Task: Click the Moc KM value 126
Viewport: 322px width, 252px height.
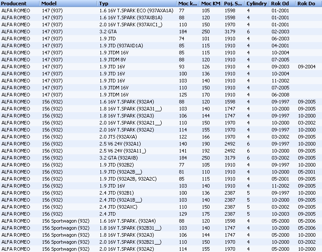Action: [x=206, y=67]
